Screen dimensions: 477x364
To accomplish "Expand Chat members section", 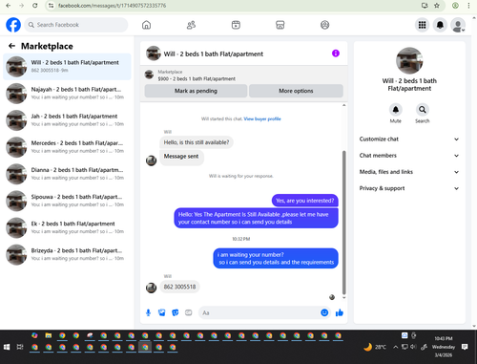I will click(409, 156).
